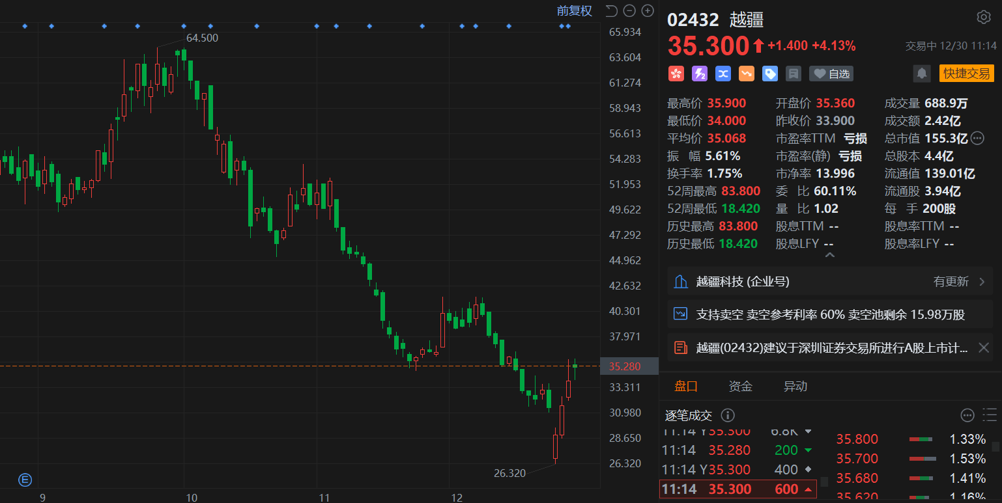Click the 快捷交易 quick trade button

point(966,74)
